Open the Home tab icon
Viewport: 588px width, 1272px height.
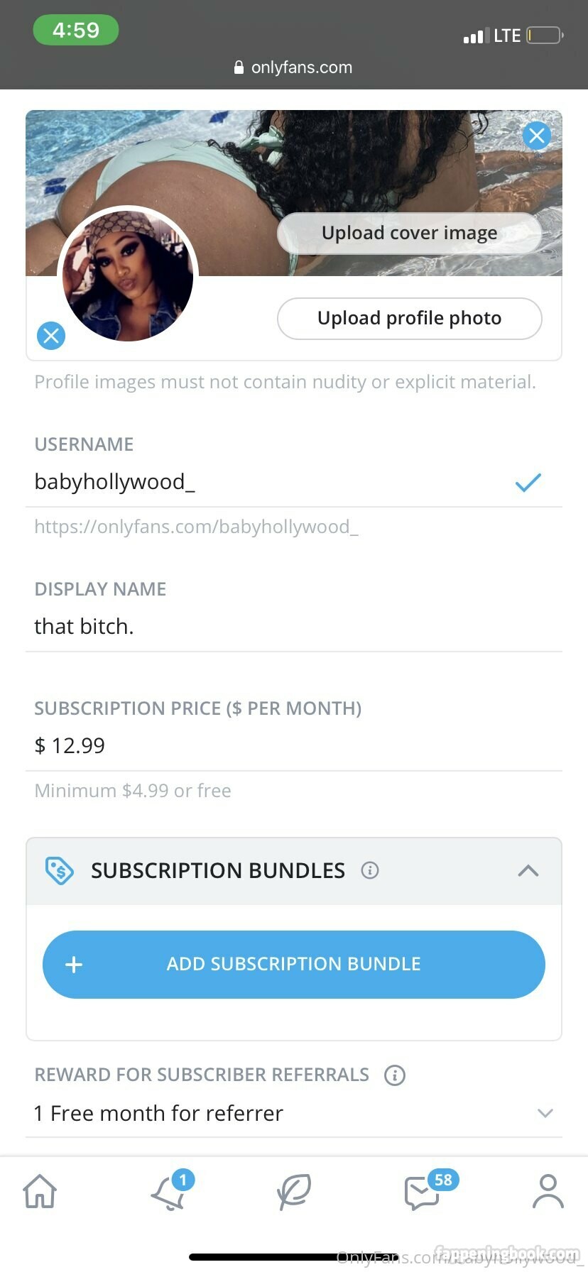click(40, 1191)
